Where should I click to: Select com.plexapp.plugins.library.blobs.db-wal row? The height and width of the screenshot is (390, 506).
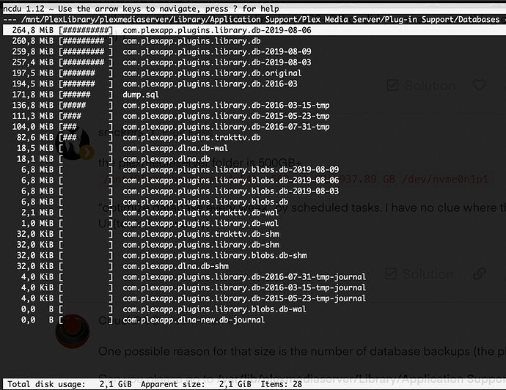click(x=214, y=309)
